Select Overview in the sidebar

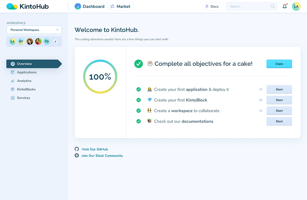coord(34,64)
